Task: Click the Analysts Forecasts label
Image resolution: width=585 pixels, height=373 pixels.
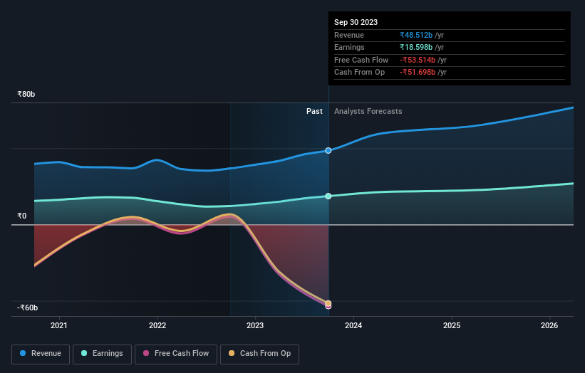Action: coord(368,111)
